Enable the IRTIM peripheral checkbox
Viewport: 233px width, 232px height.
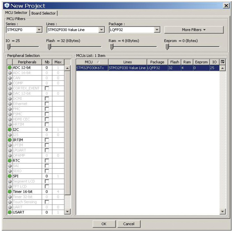pos(47,140)
